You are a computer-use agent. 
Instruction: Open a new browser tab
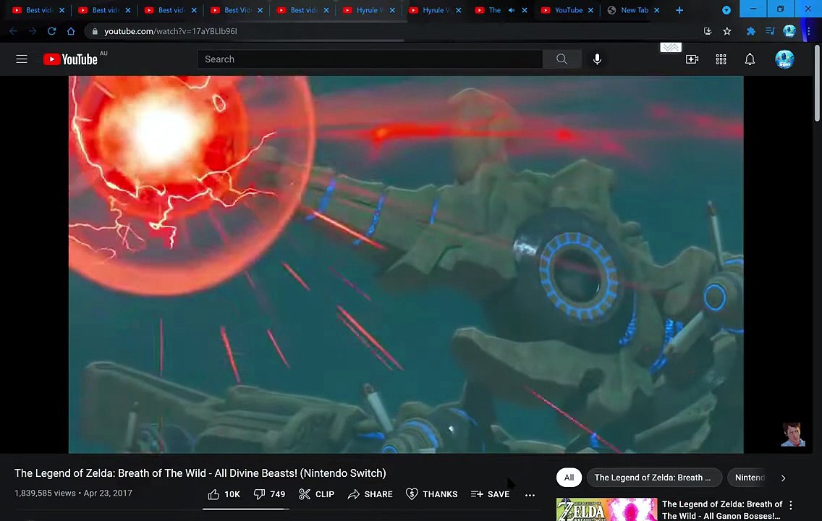coord(679,10)
